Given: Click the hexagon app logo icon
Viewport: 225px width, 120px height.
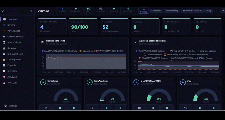Looking at the screenshot, I should (2, 11).
